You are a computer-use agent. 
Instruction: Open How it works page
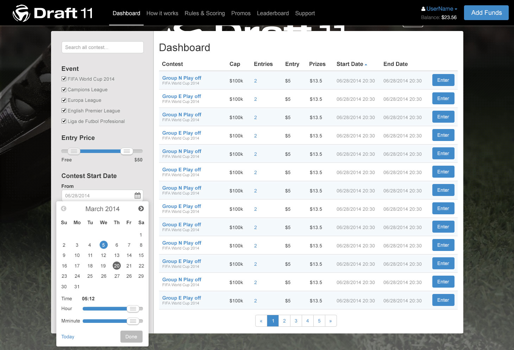[x=162, y=13]
